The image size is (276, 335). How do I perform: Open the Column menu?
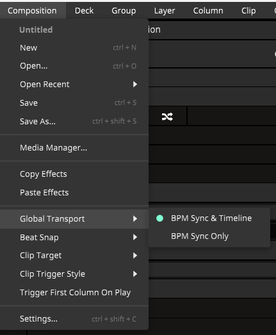coord(208,10)
